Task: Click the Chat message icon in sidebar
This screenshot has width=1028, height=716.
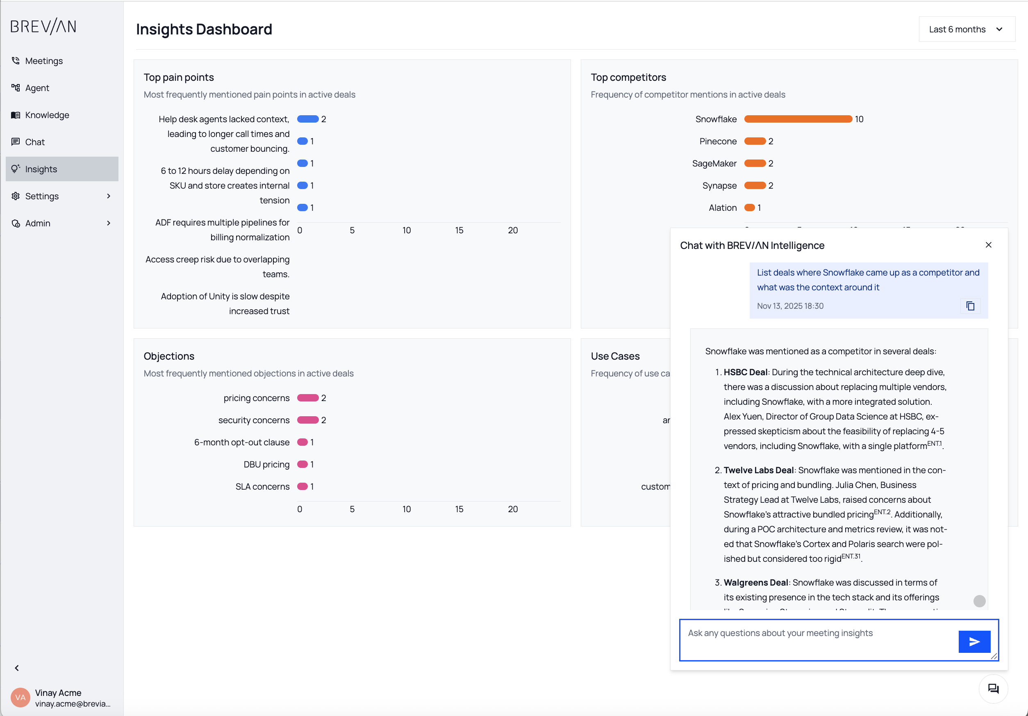Action: pyautogui.click(x=16, y=141)
